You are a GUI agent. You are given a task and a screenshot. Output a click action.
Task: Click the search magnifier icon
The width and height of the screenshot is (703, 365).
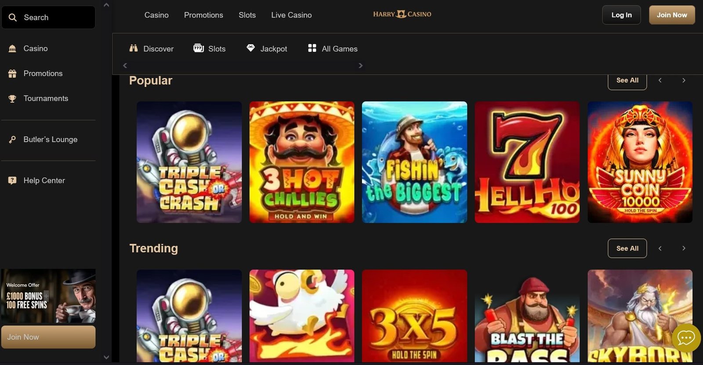click(13, 18)
